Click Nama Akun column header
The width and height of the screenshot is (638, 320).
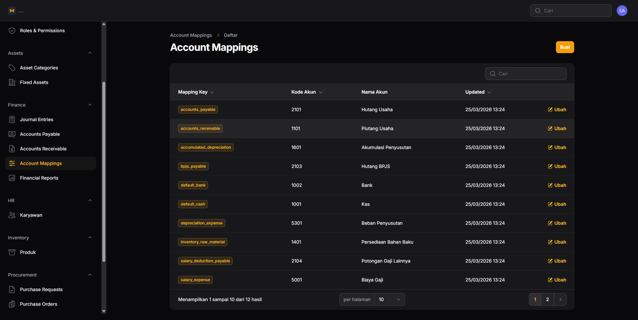tap(374, 92)
